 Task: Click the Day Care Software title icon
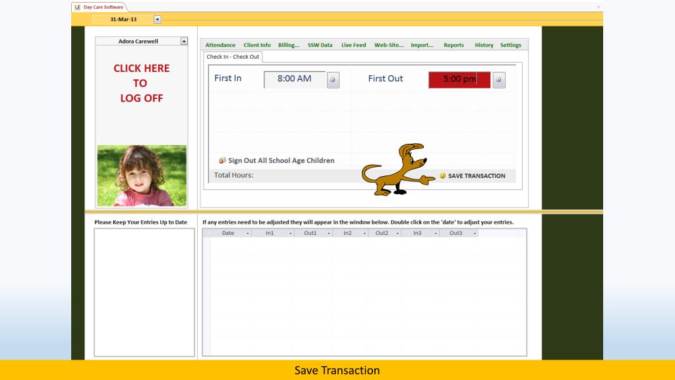click(77, 7)
